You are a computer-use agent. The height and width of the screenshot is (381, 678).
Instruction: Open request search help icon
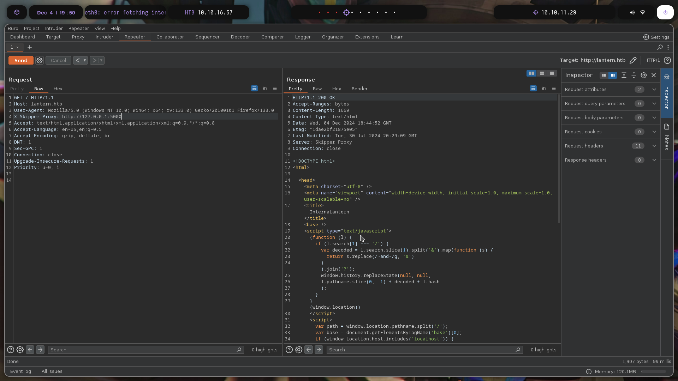(x=11, y=350)
